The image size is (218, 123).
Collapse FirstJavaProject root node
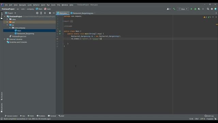(5, 16)
